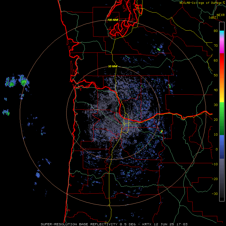Click the bright green segment of the color bar
Viewport: 226px width, 226px height.
click(222, 107)
